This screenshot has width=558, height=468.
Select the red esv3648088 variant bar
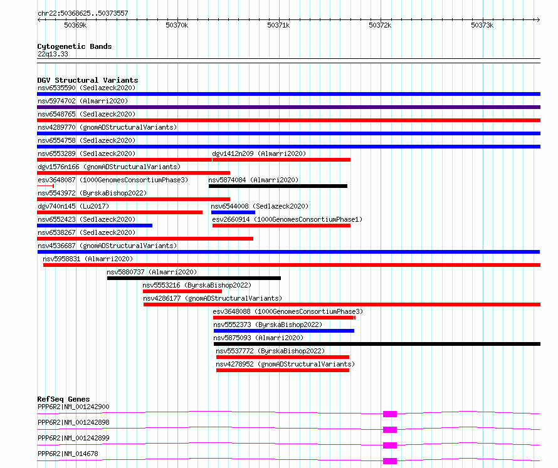(285, 318)
